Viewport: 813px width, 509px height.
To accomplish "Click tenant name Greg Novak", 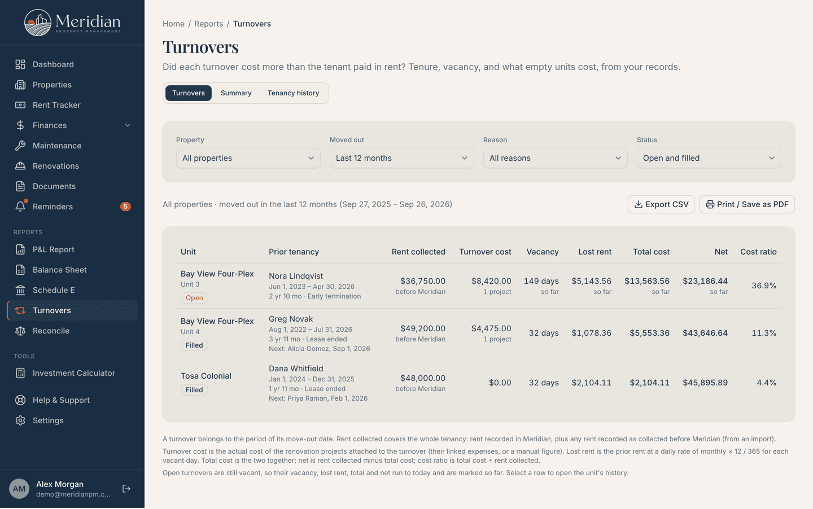I will pyautogui.click(x=291, y=319).
